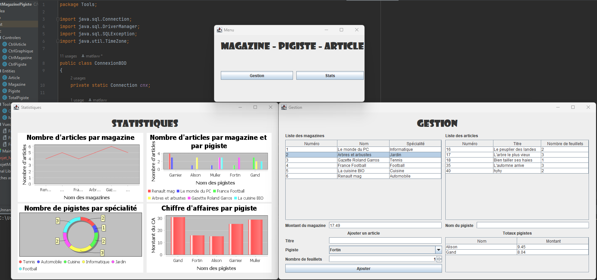
Task: Click the CtrlPigiste class icon
Action: click(5, 64)
